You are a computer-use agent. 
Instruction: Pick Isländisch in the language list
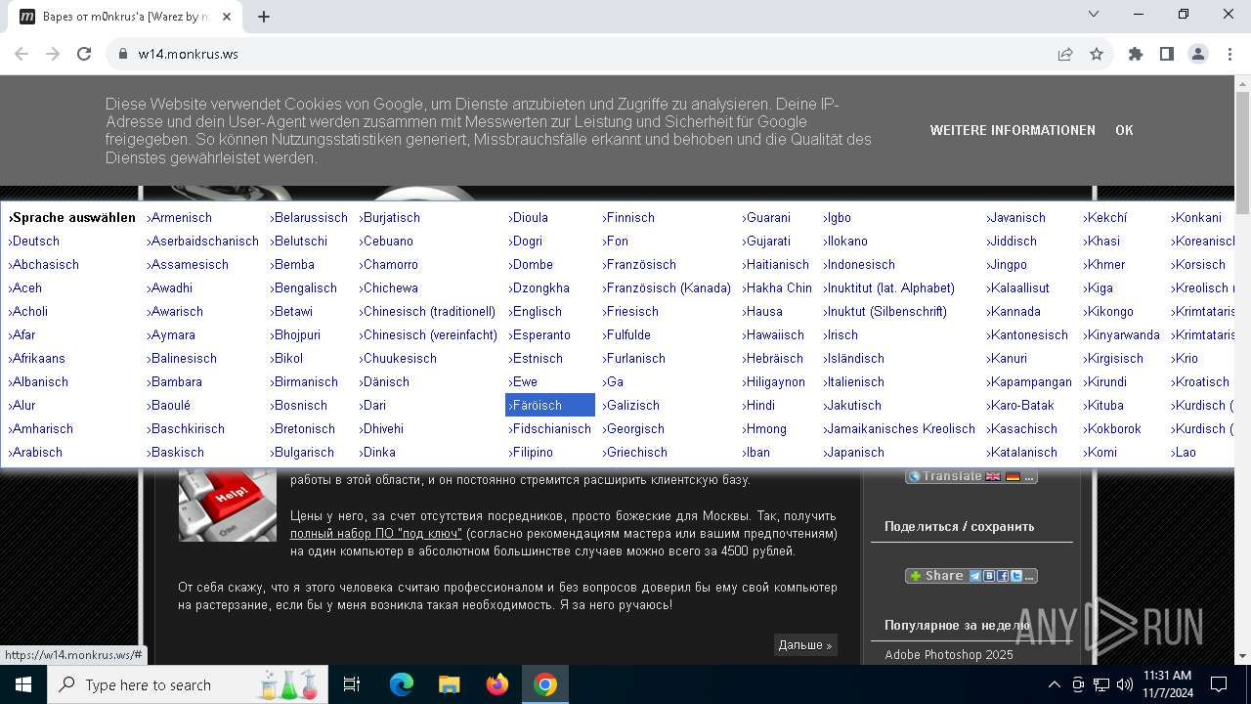[x=853, y=358]
